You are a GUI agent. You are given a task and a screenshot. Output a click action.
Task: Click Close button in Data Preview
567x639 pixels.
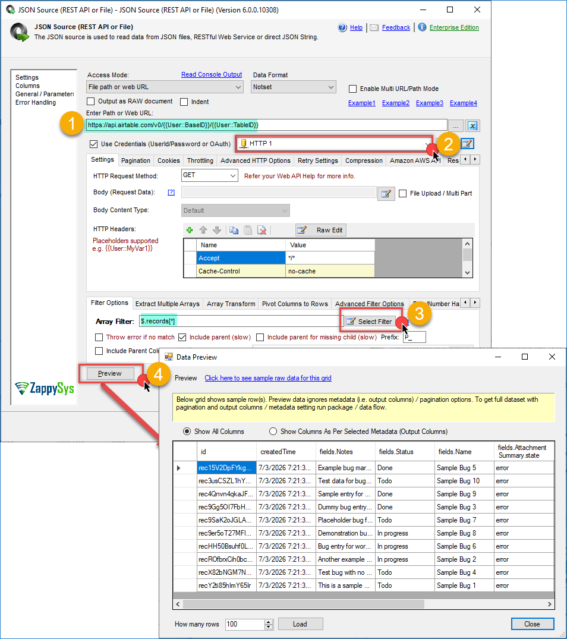tap(533, 624)
